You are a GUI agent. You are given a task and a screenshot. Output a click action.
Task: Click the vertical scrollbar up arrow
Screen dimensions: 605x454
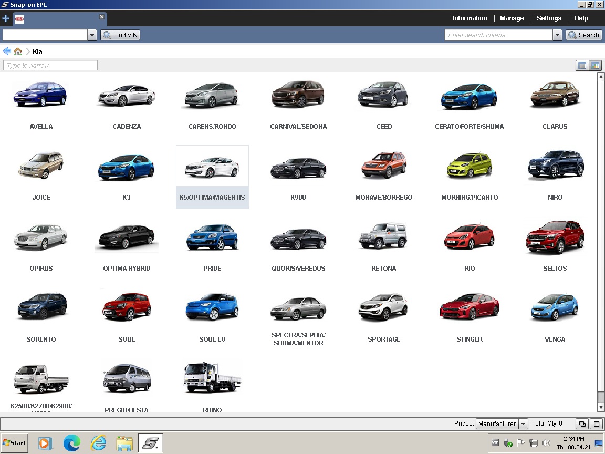point(601,76)
